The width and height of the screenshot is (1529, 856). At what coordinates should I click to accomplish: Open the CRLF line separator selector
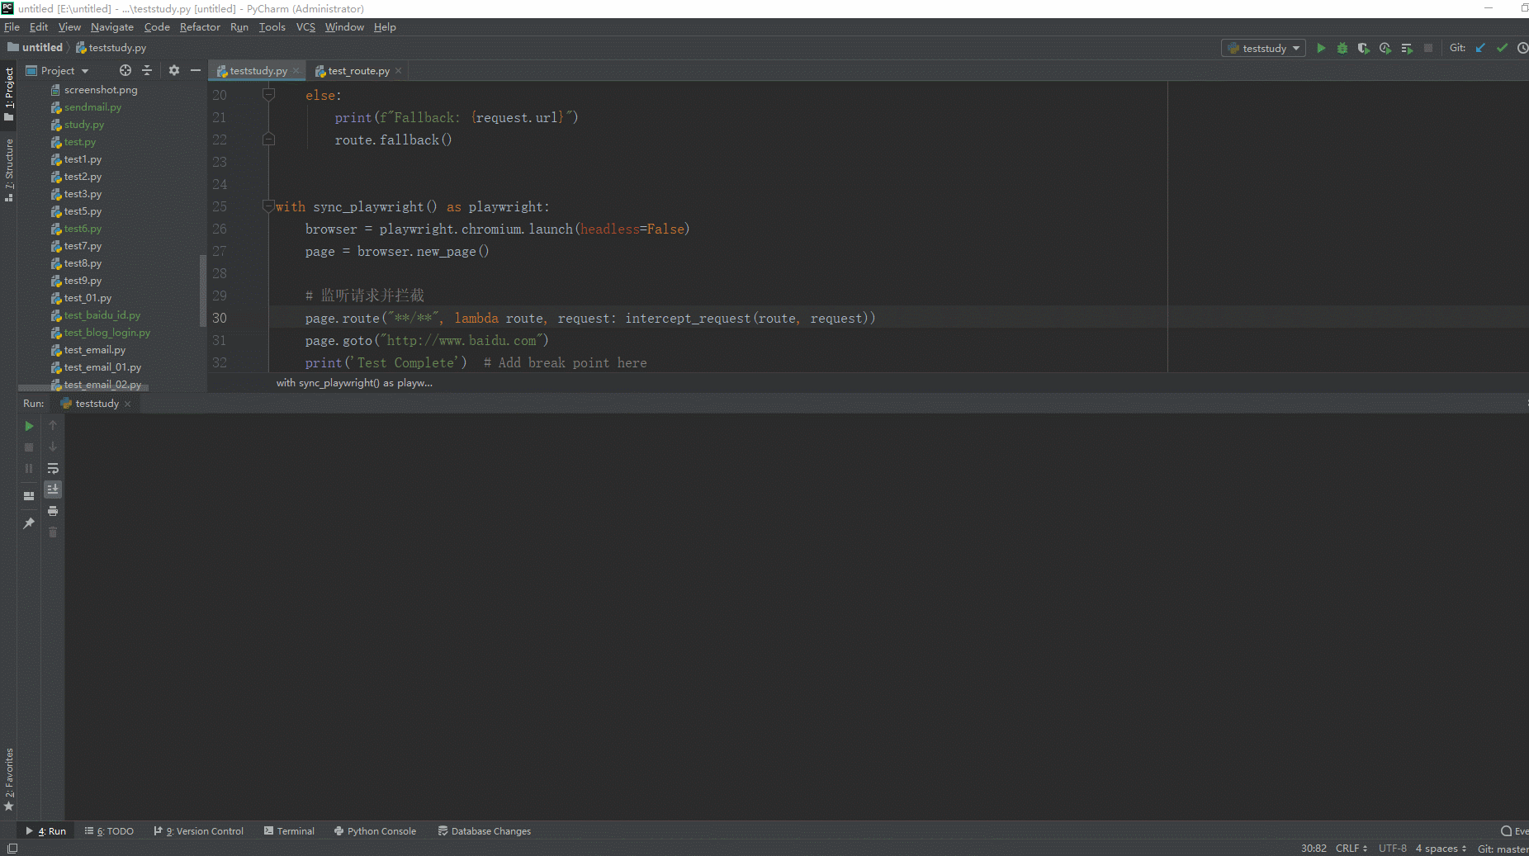(x=1351, y=849)
